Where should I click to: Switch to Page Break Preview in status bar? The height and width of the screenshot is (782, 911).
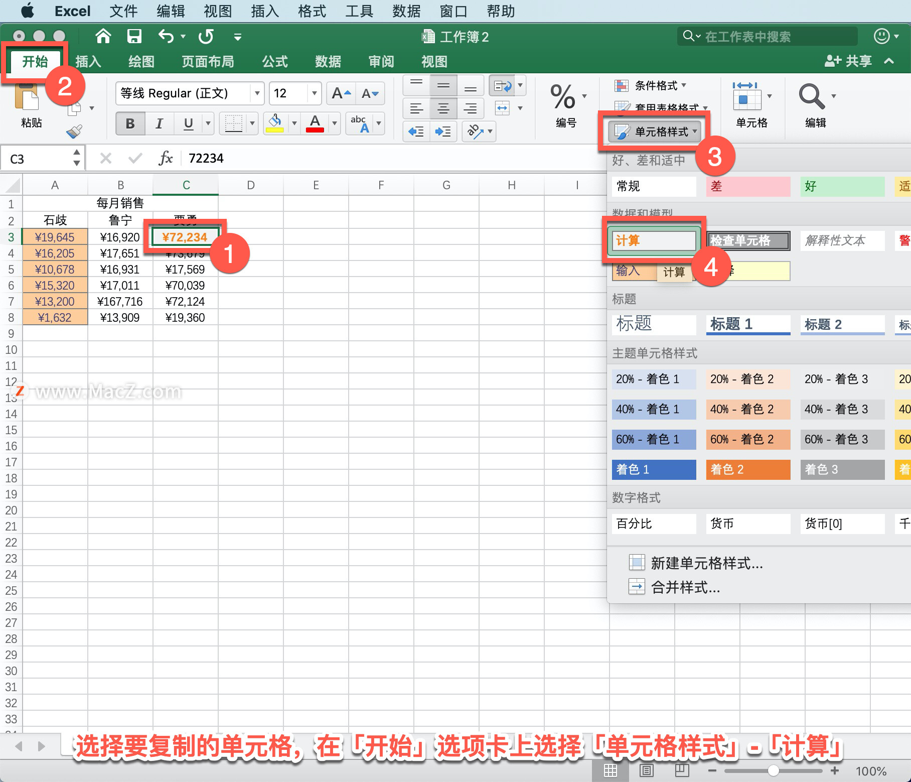point(682,771)
